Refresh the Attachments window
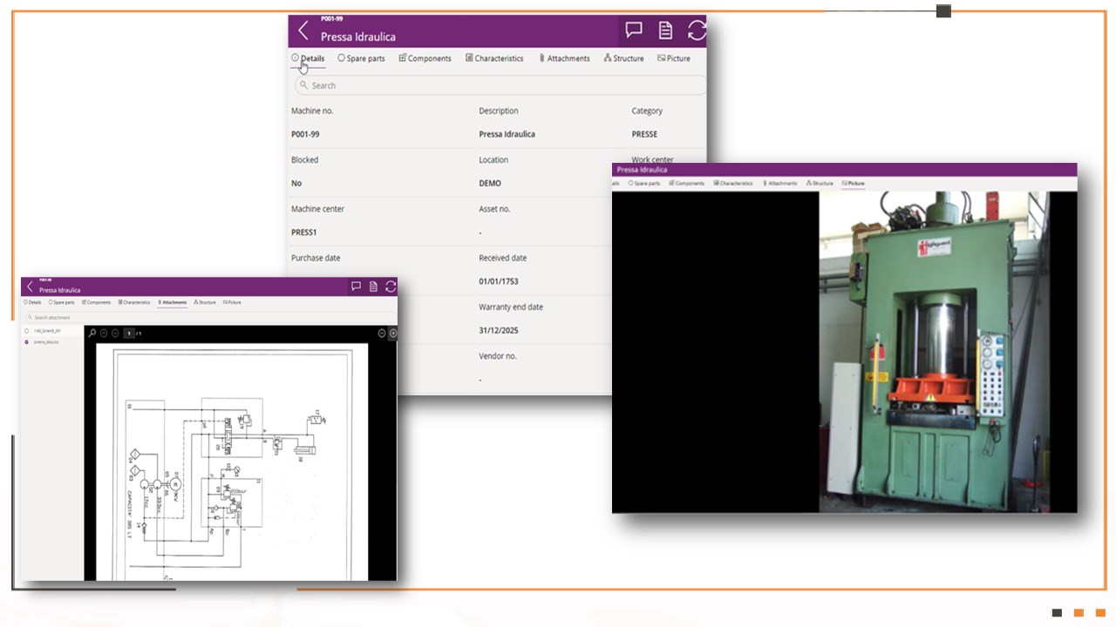The width and height of the screenshot is (1116, 627). 391,287
